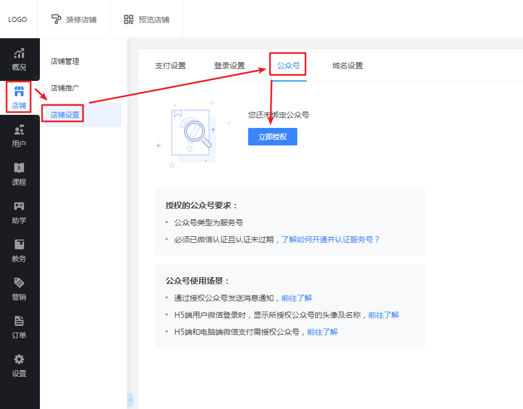The image size is (523, 409).
Task: Open the 域名设置 tab
Action: (348, 66)
